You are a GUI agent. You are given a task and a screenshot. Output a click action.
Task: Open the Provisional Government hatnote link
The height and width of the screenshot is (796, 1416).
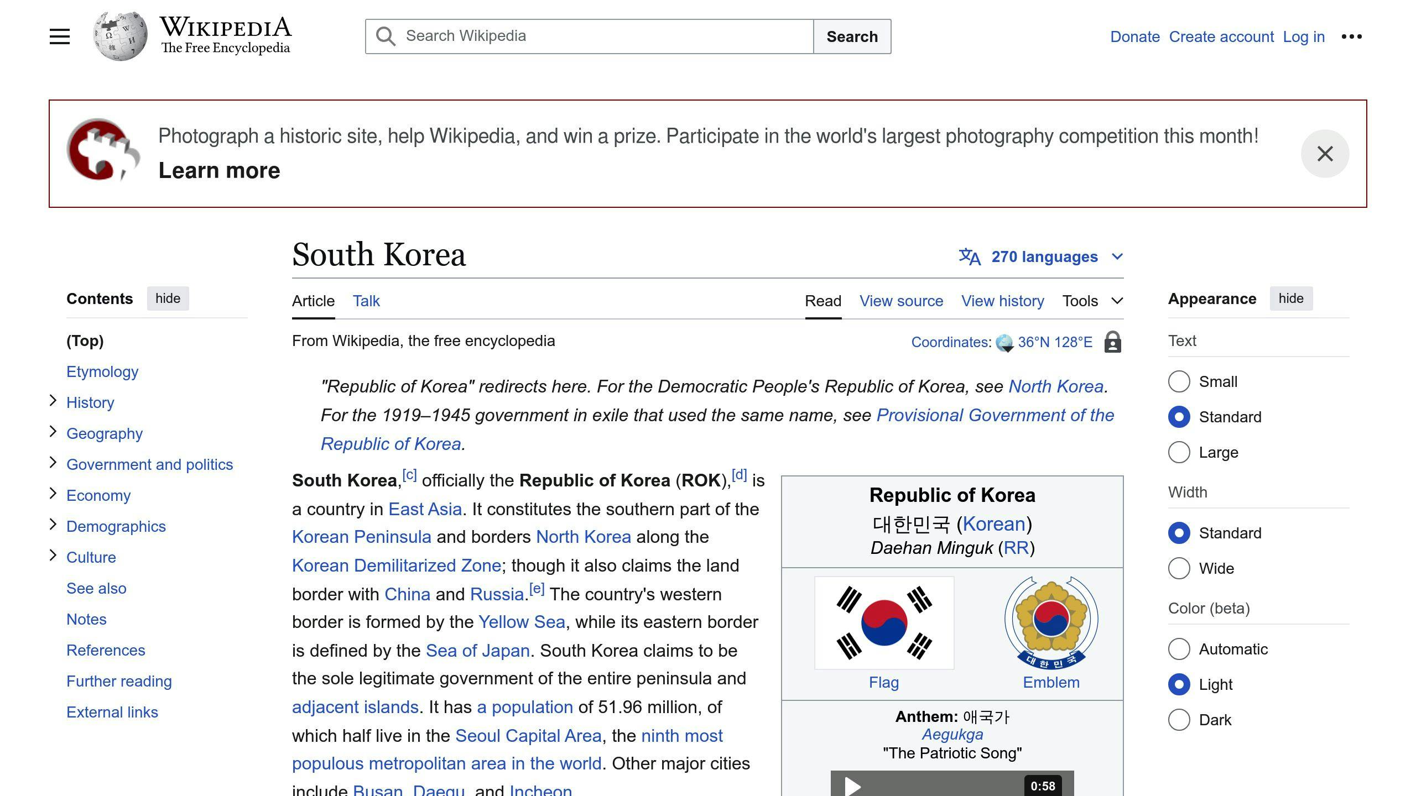(996, 415)
